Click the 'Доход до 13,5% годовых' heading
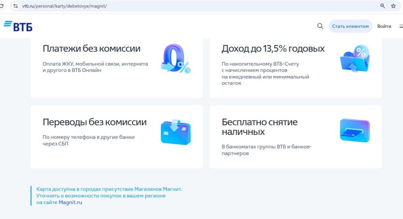The image size is (403, 219). pyautogui.click(x=273, y=48)
